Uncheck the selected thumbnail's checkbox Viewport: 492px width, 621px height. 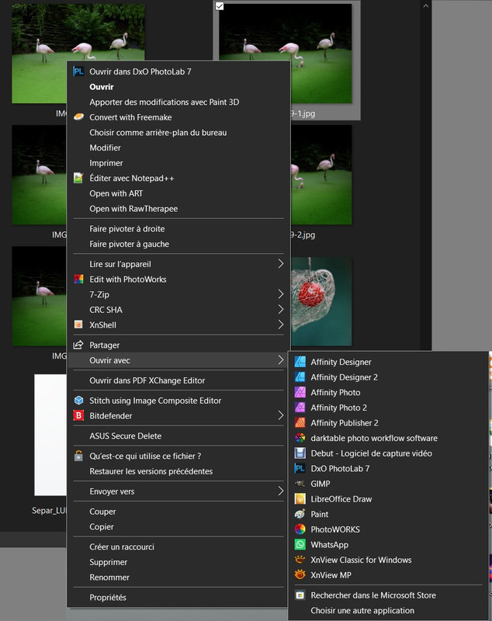(220, 6)
